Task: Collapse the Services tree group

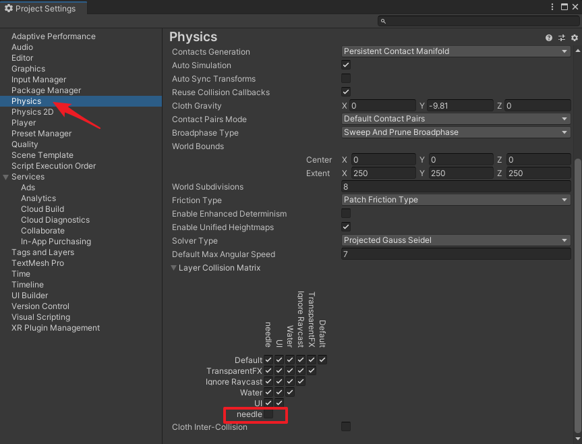Action: (x=5, y=177)
